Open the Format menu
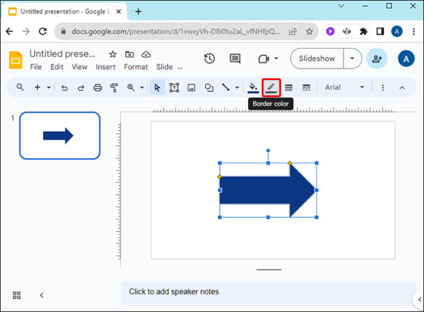Screen dimensions: 424x312 pyautogui.click(x=136, y=67)
